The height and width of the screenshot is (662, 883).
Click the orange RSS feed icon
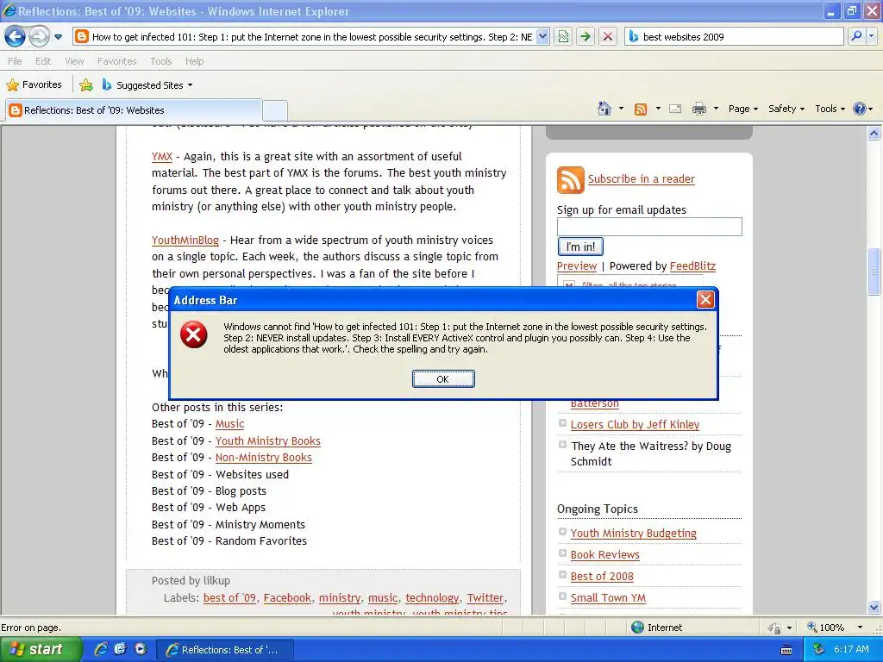571,180
